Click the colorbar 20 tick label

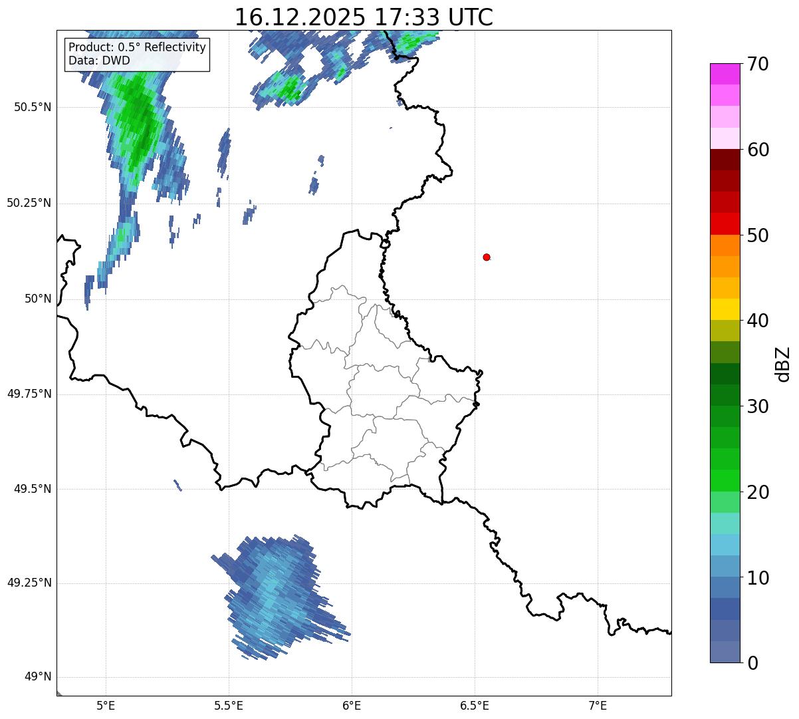(757, 492)
